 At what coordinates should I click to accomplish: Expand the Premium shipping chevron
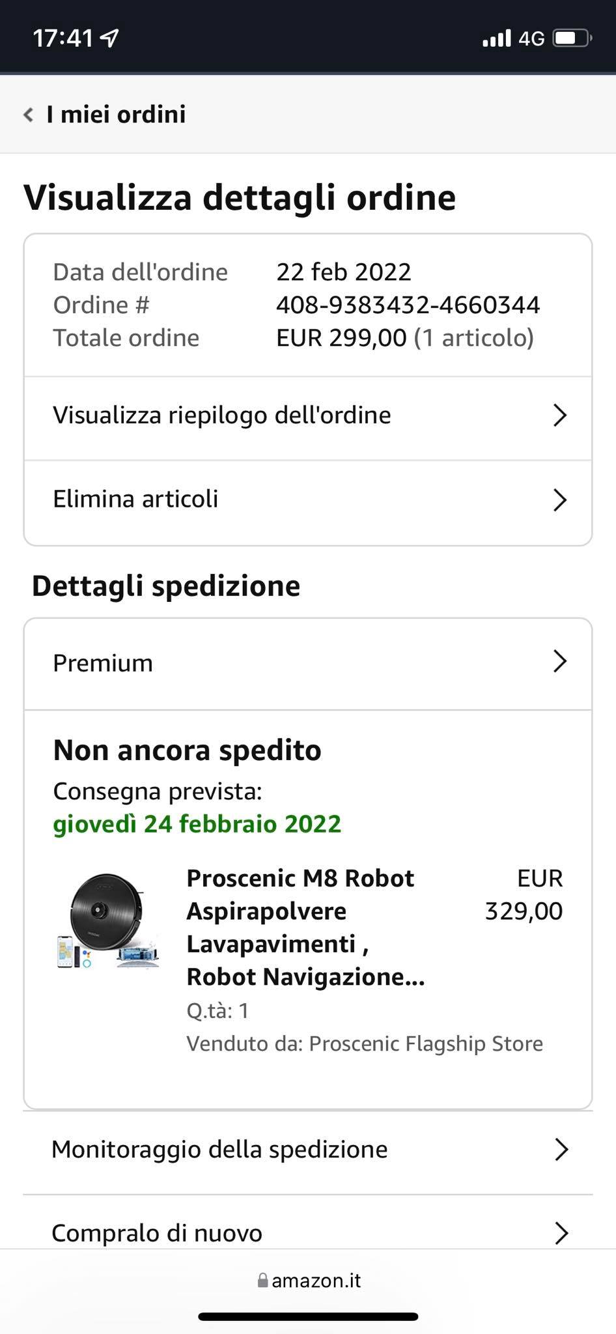tap(559, 661)
